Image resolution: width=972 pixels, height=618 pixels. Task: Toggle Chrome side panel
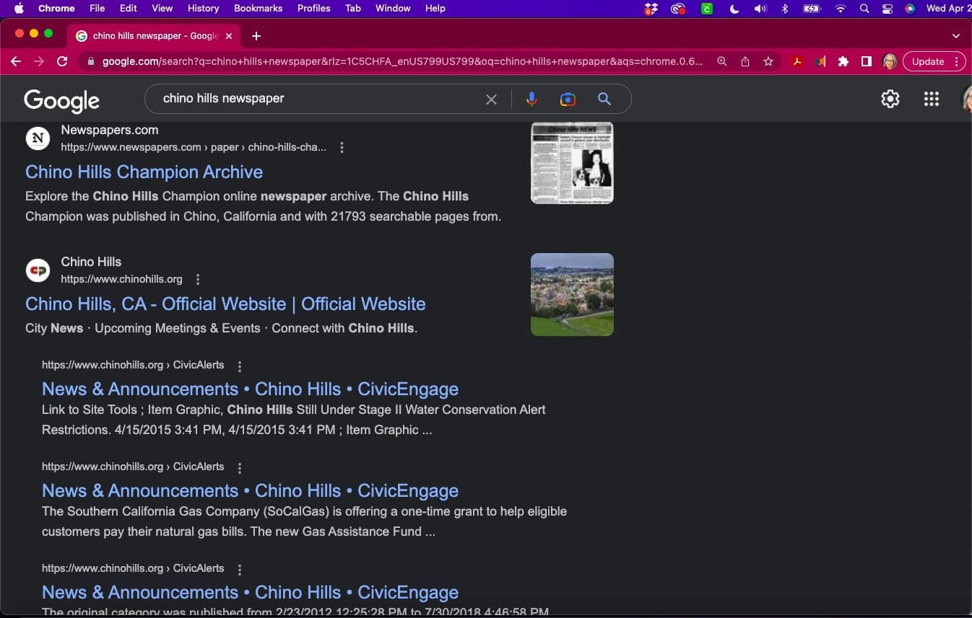(x=866, y=62)
